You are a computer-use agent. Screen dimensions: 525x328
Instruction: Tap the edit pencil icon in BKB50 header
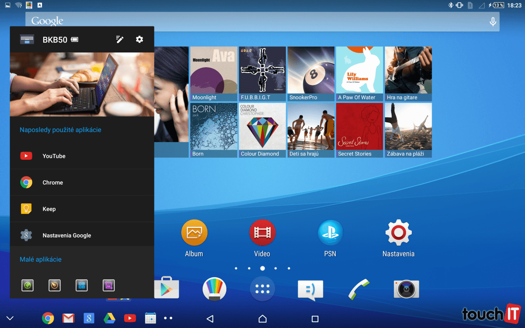pos(120,40)
